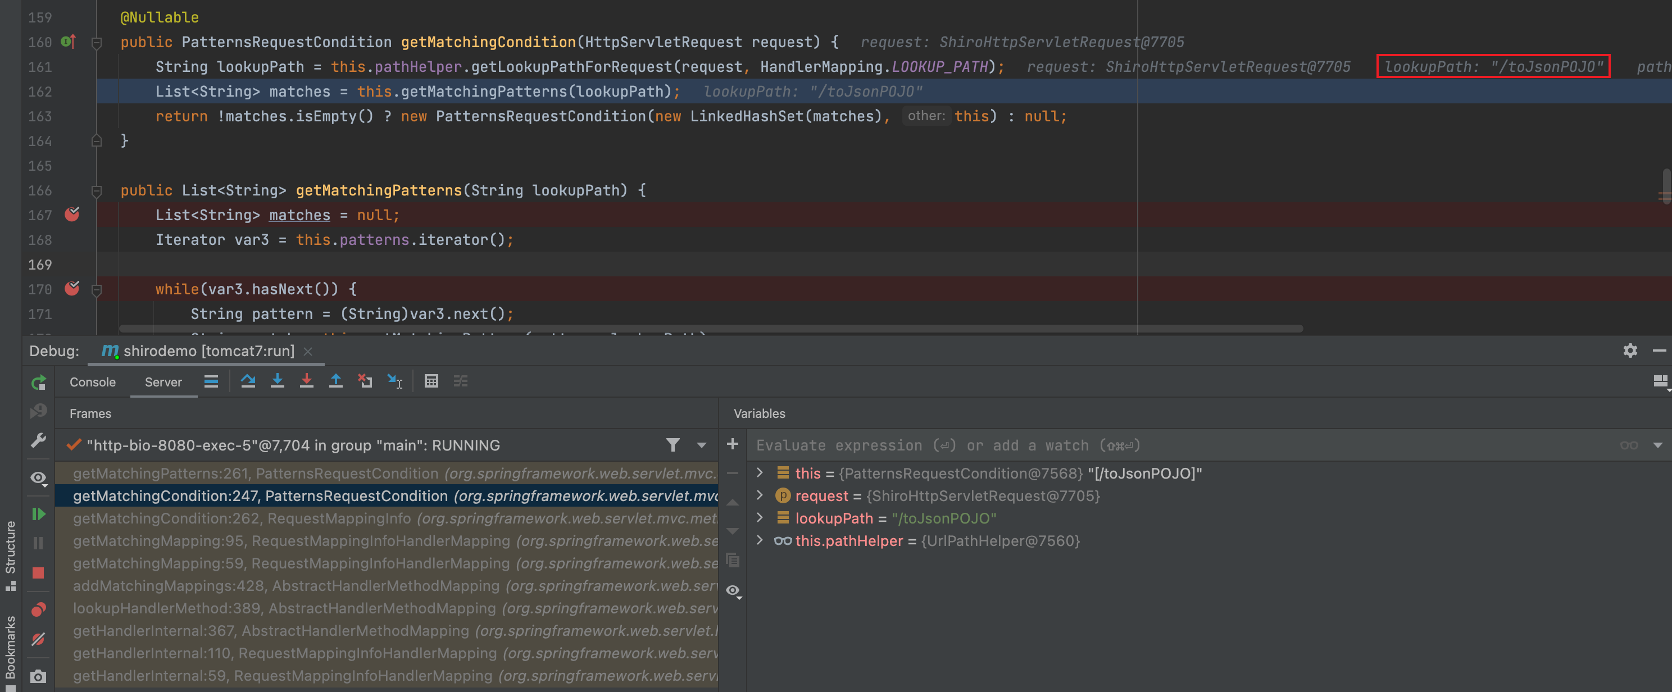Switch to the Console tab
This screenshot has height=692, width=1672.
click(x=93, y=382)
